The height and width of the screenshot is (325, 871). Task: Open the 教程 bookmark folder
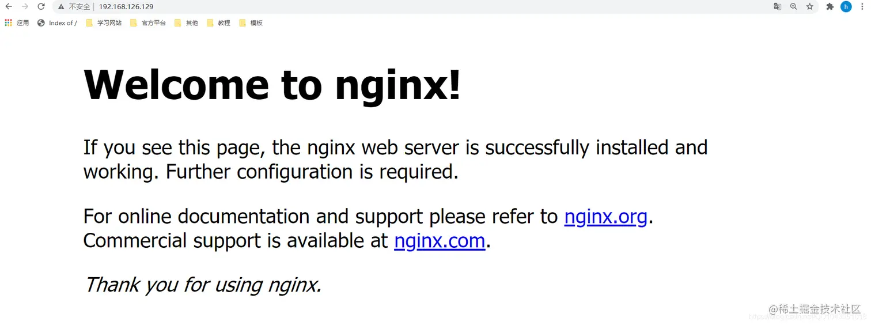(218, 23)
